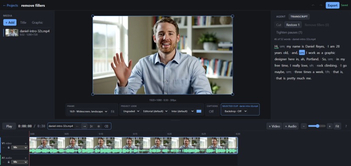351x166 pixels.
Task: Toggle lock on A1 audio track
Action: click(x=9, y=162)
